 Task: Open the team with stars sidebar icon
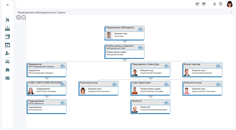[7, 28]
